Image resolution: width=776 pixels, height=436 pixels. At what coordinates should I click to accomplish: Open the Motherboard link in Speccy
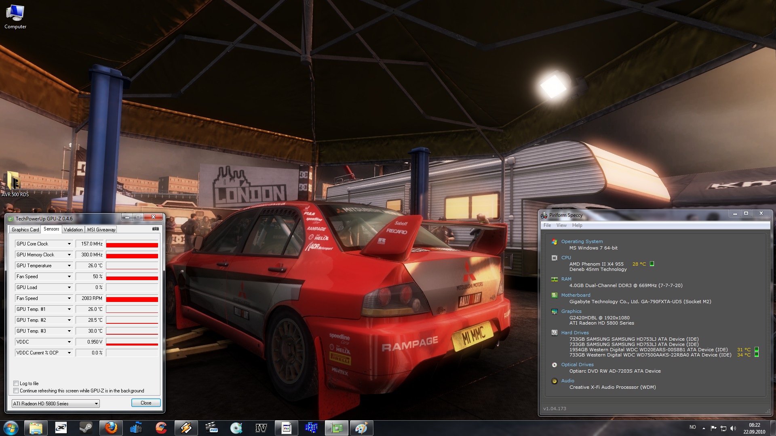pos(576,295)
